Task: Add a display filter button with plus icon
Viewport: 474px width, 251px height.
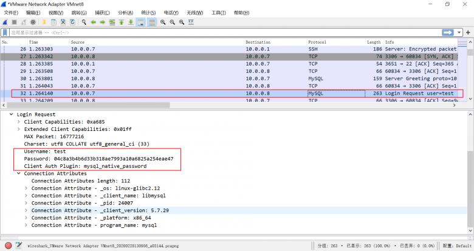Action: pyautogui.click(x=468, y=32)
